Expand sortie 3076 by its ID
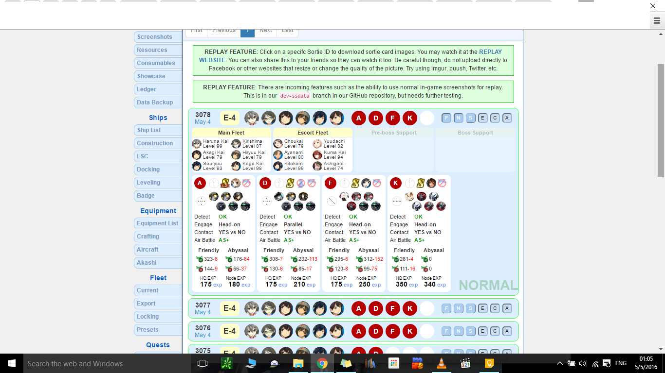Viewport: 665px width, 373px height. 203,328
